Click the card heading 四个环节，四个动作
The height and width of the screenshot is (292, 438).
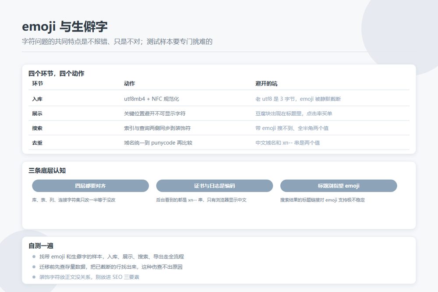pyautogui.click(x=57, y=74)
